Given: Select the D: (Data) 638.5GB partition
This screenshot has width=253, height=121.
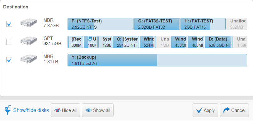Looking at the screenshot, I should [218, 42].
